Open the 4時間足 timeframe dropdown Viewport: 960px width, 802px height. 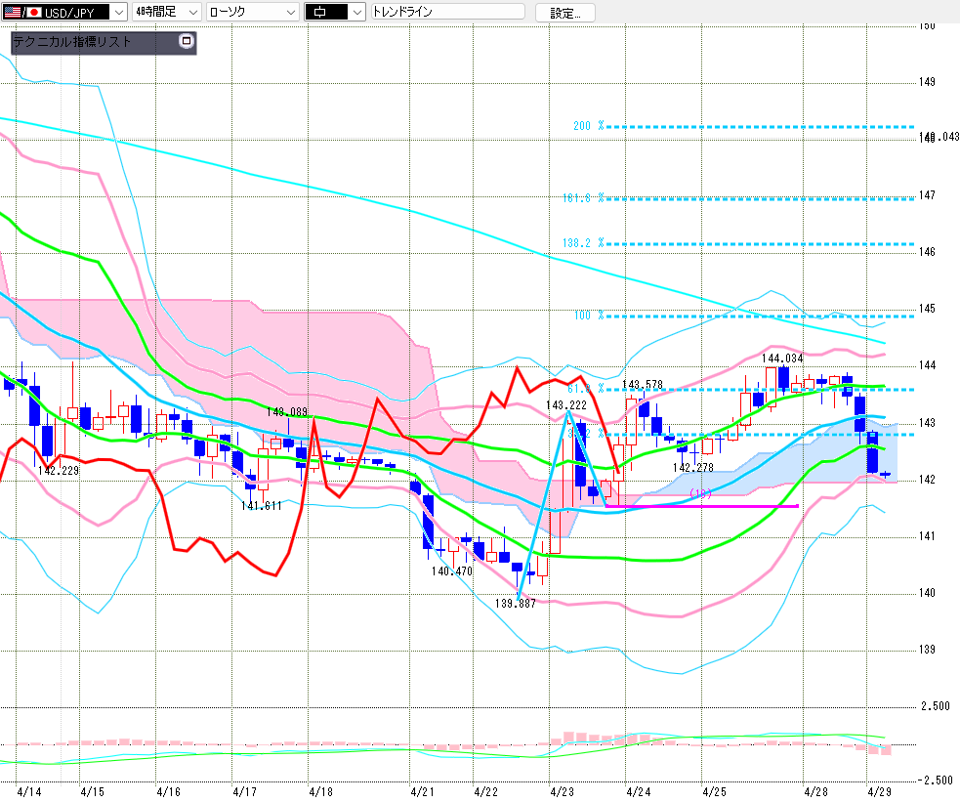(167, 12)
